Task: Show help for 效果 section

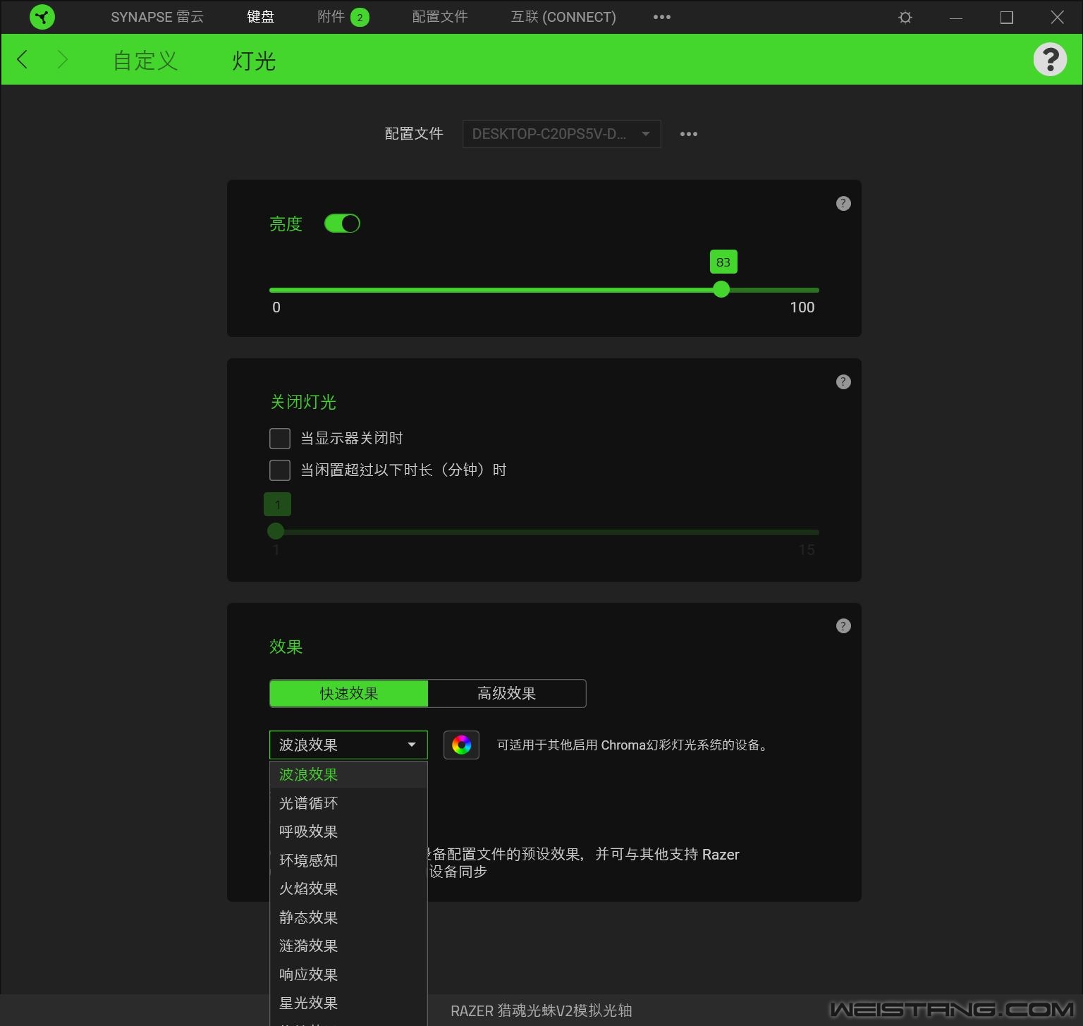Action: 843,626
